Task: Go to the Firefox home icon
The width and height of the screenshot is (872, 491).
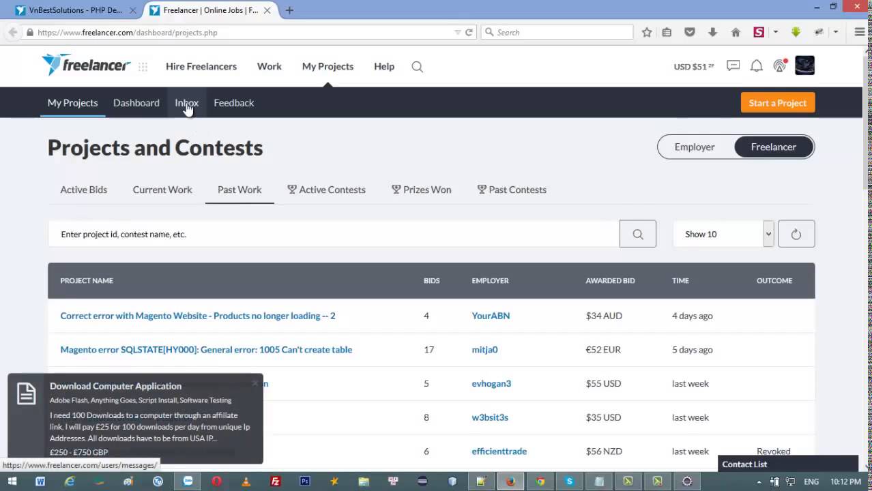Action: [736, 32]
